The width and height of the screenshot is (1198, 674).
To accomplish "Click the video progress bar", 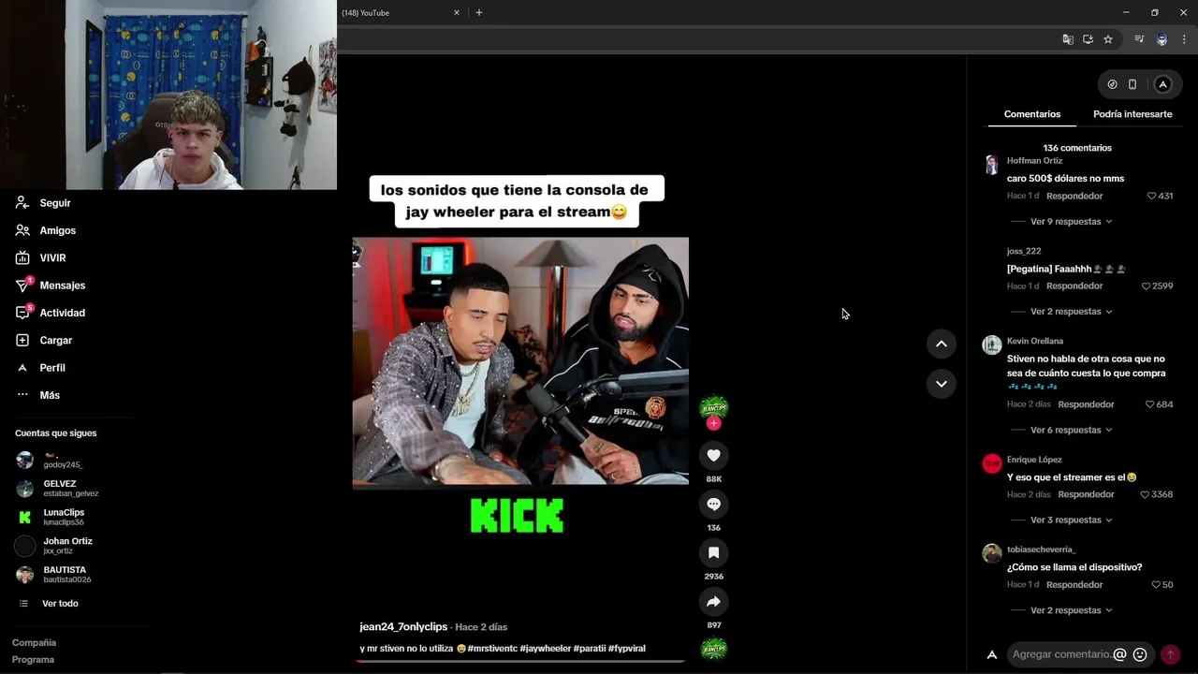I will [520, 661].
